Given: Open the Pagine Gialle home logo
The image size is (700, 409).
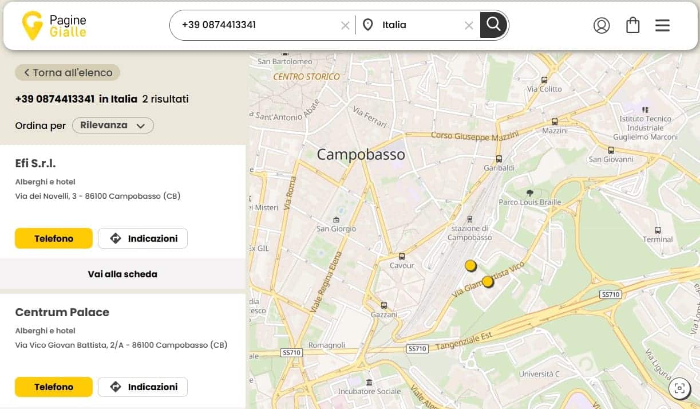Looking at the screenshot, I should (54, 26).
